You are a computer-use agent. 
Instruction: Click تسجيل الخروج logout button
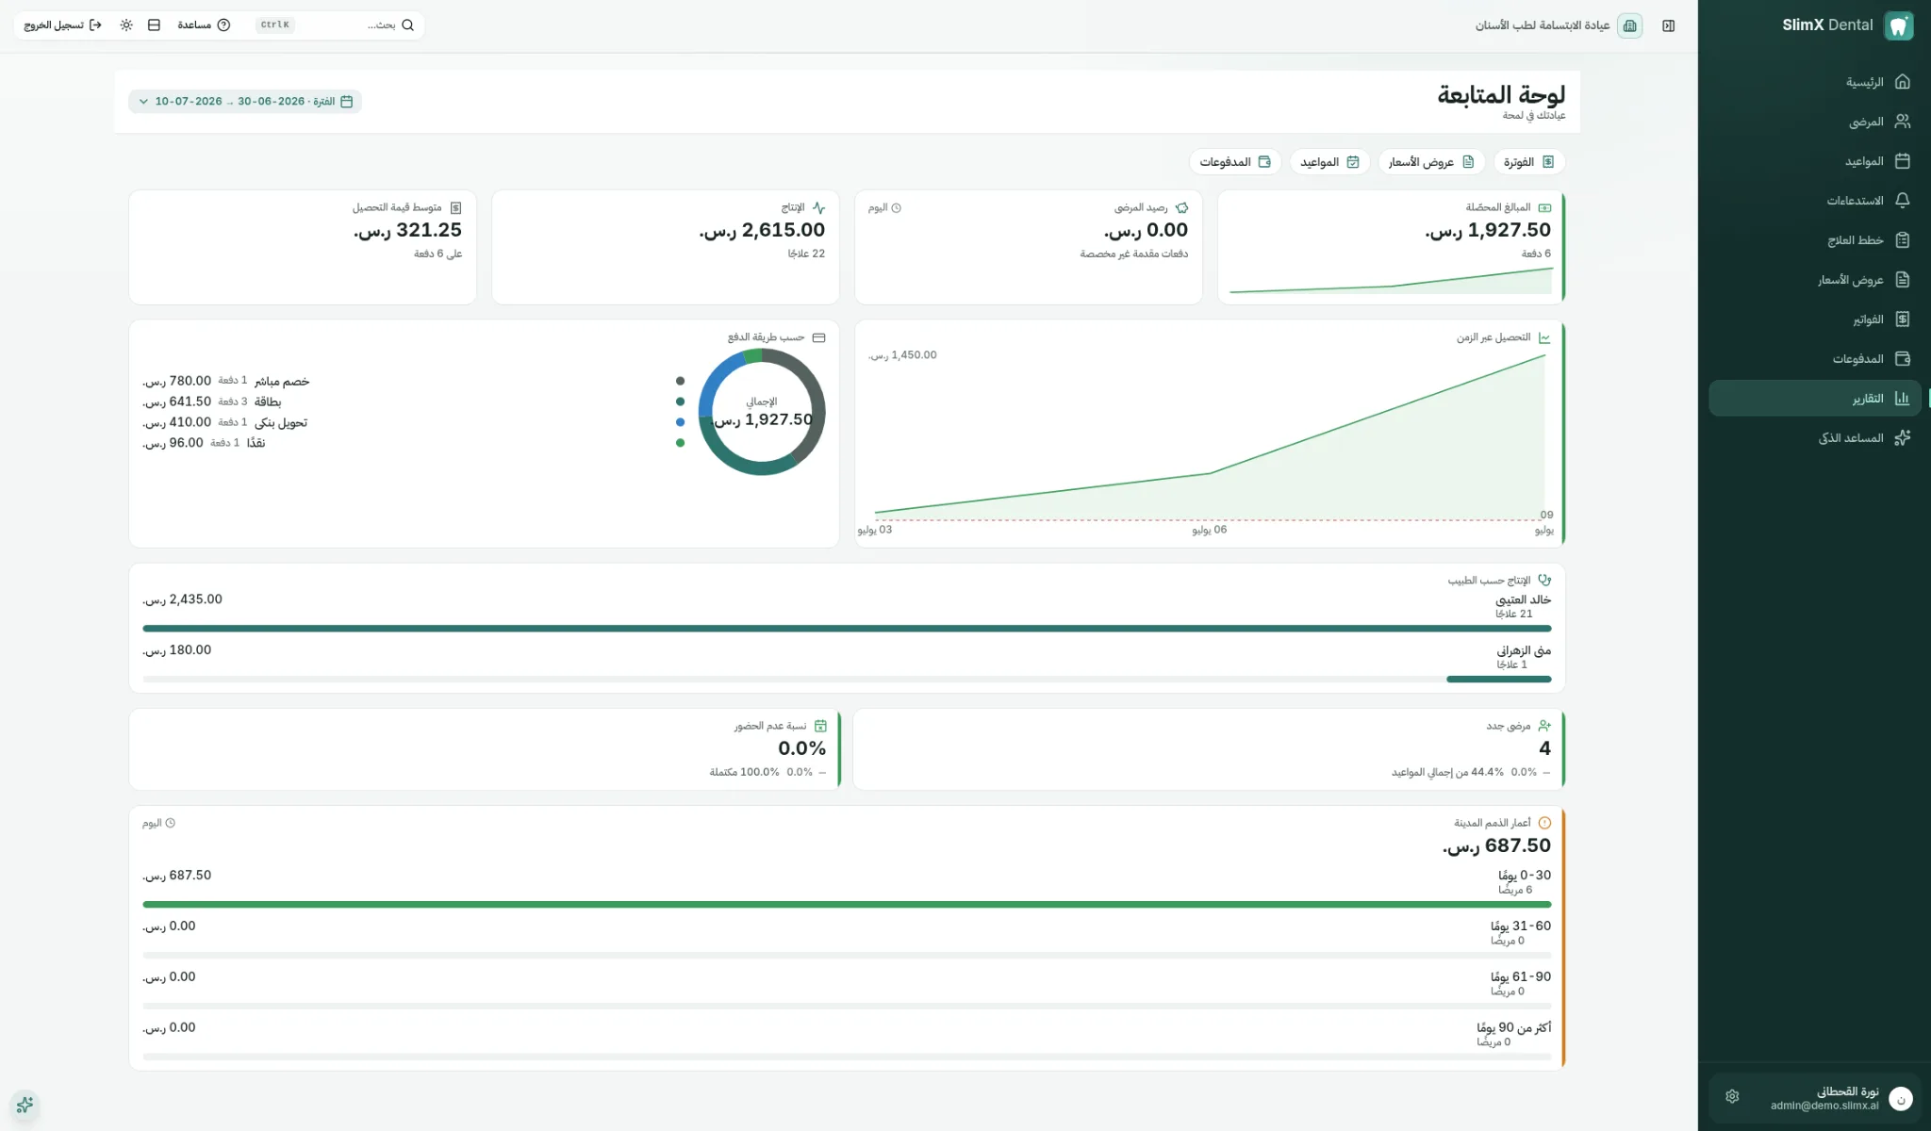pos(62,25)
